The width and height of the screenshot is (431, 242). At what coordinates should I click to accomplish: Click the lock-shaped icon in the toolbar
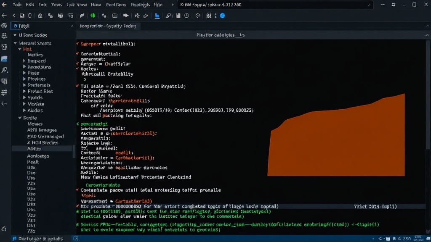40,16
